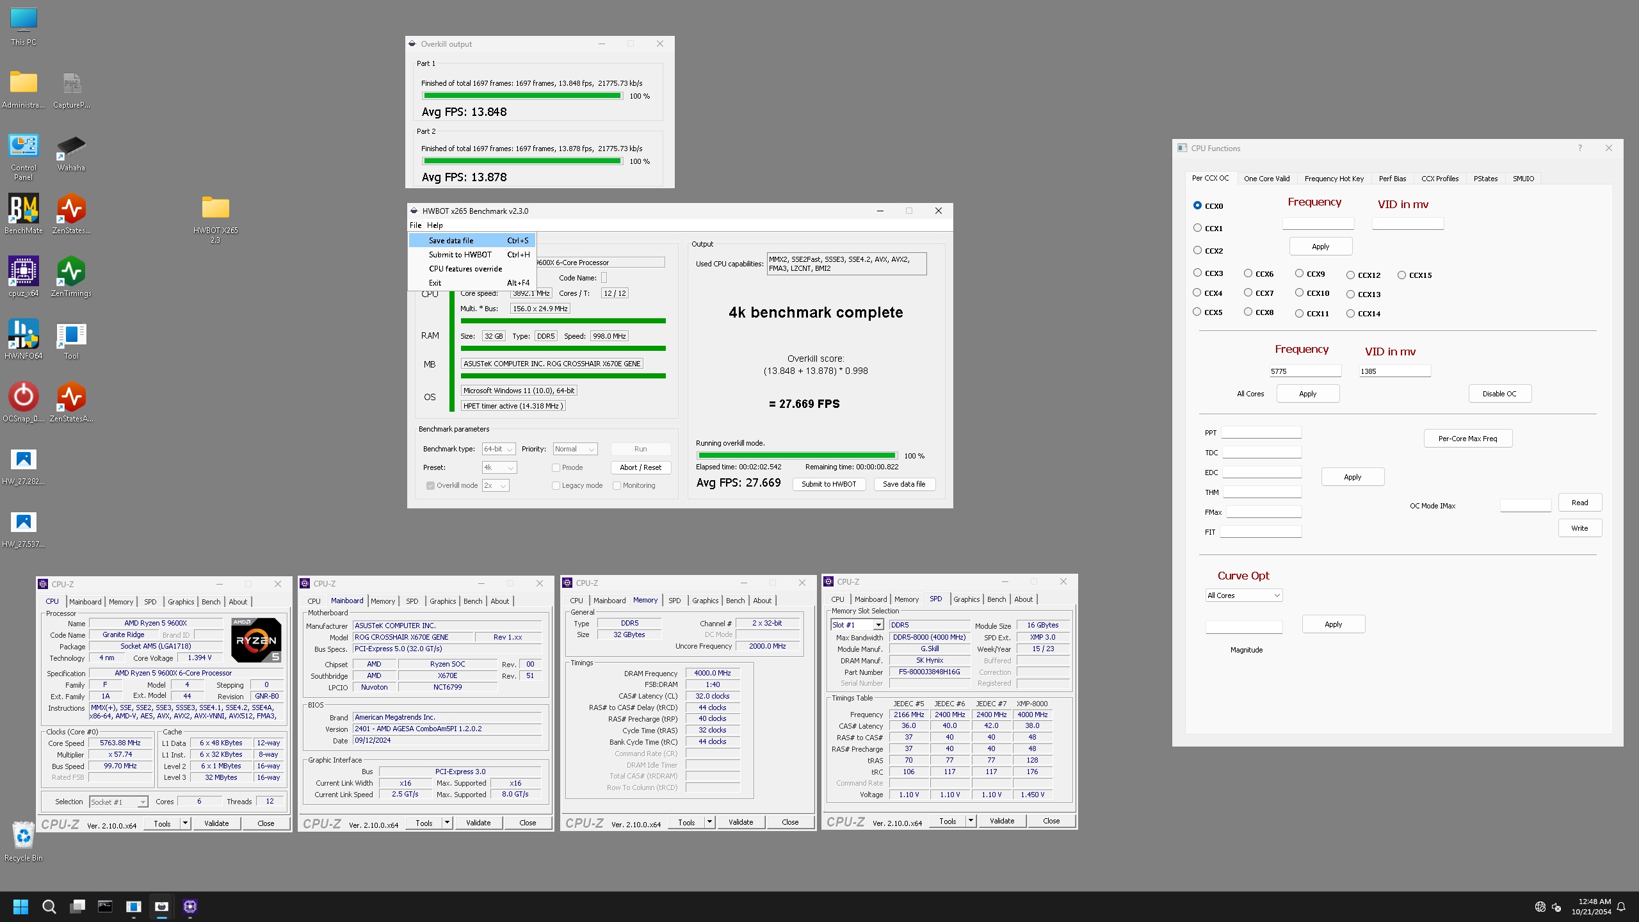The height and width of the screenshot is (922, 1639).
Task: Open the Benchmark type 64-bit dropdown
Action: [x=499, y=449]
